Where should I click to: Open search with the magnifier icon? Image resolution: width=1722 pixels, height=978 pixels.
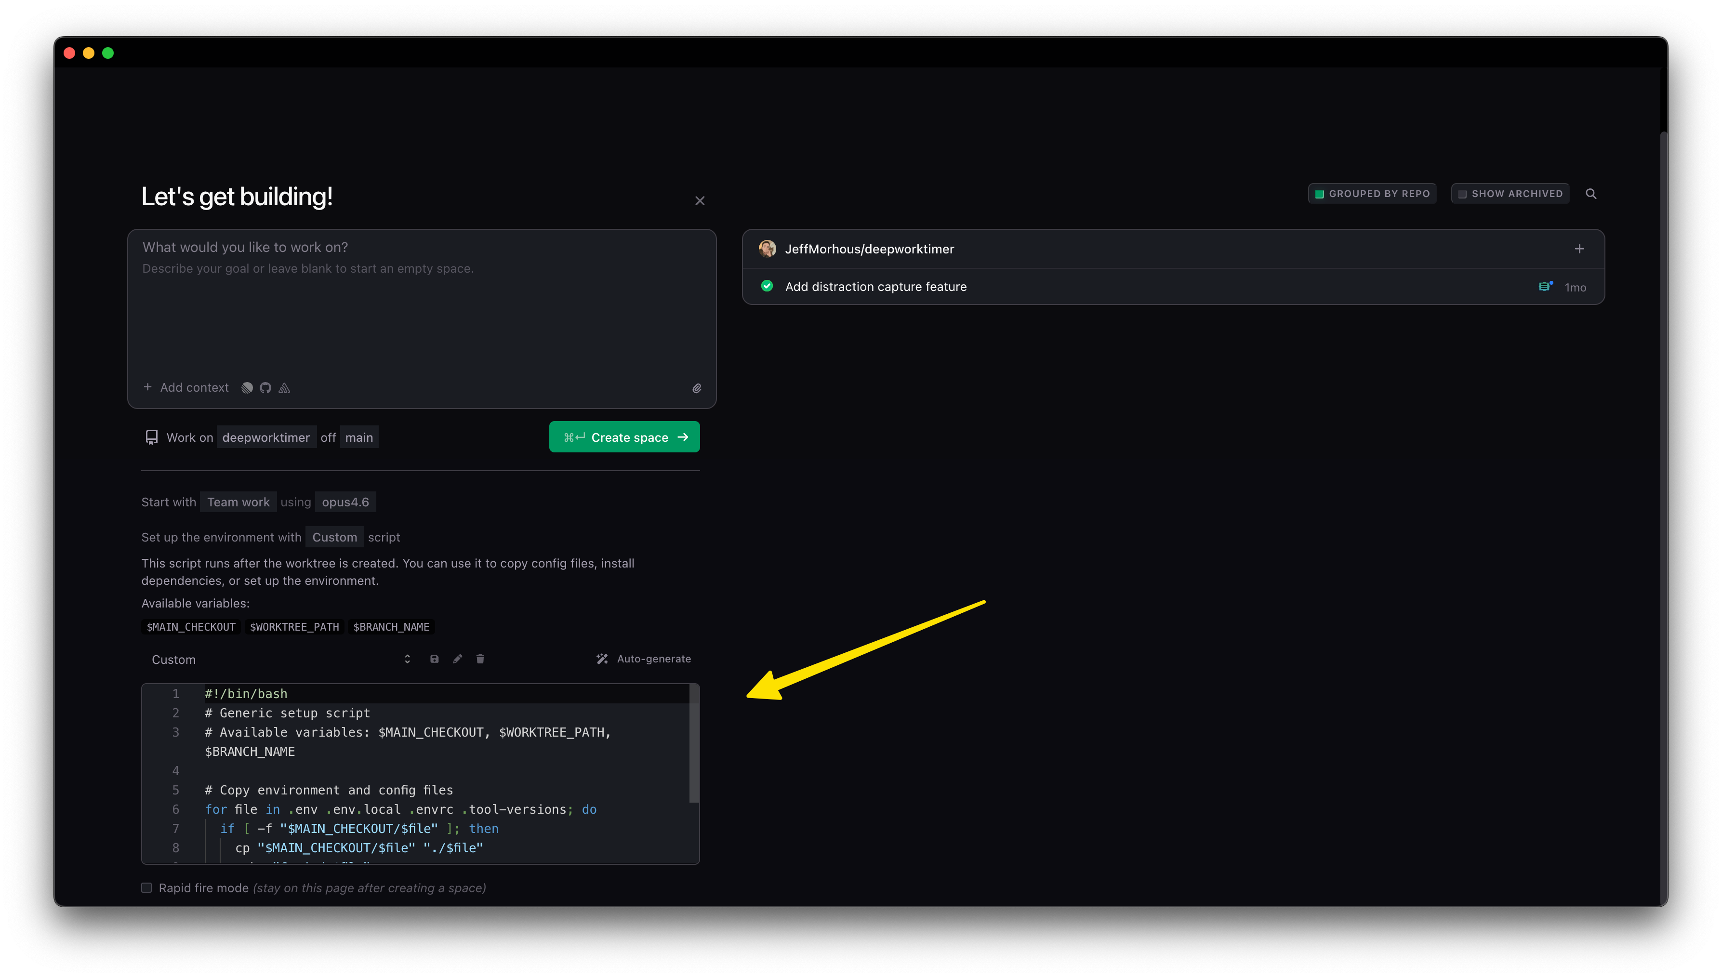coord(1590,194)
